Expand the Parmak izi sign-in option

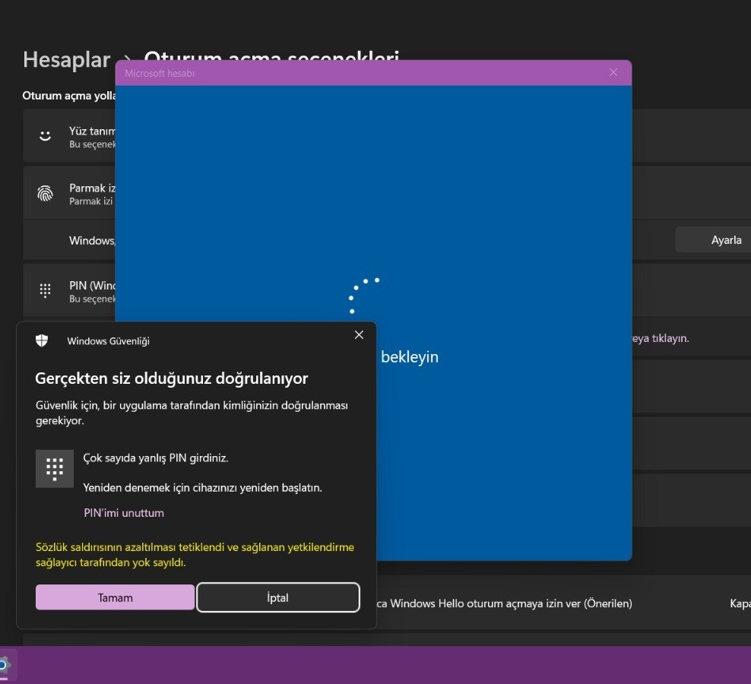coord(69,194)
